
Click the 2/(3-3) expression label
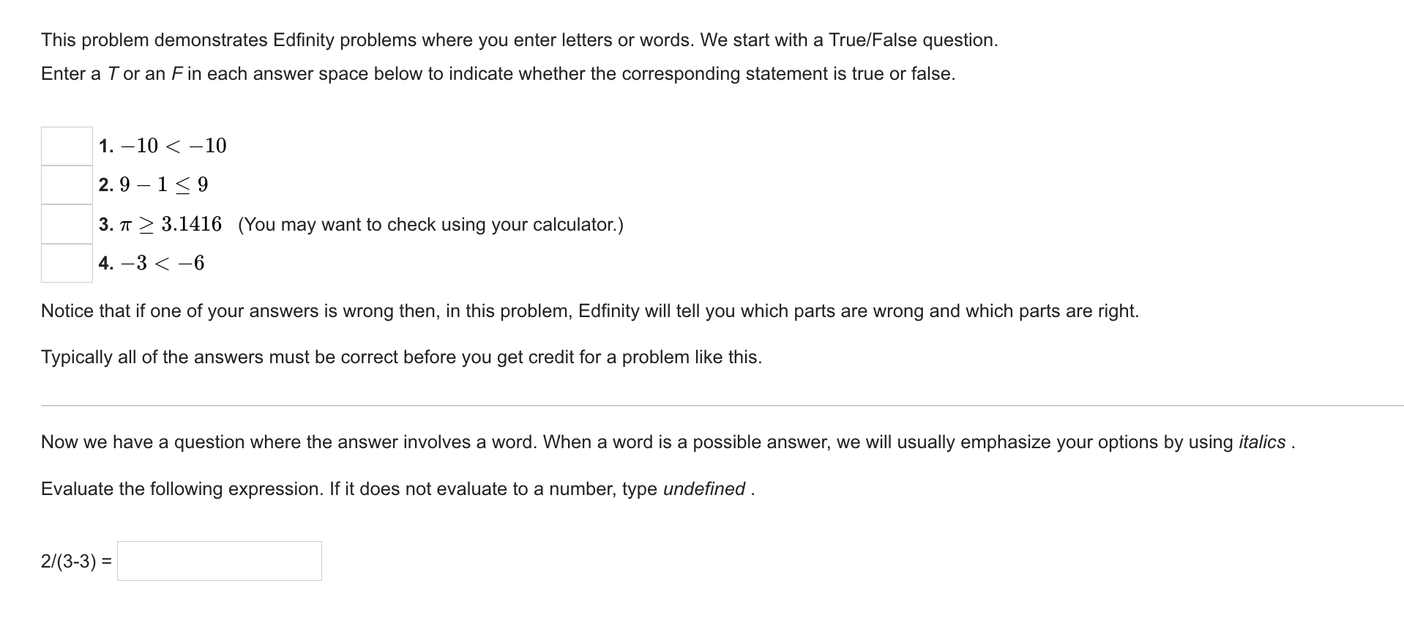75,560
